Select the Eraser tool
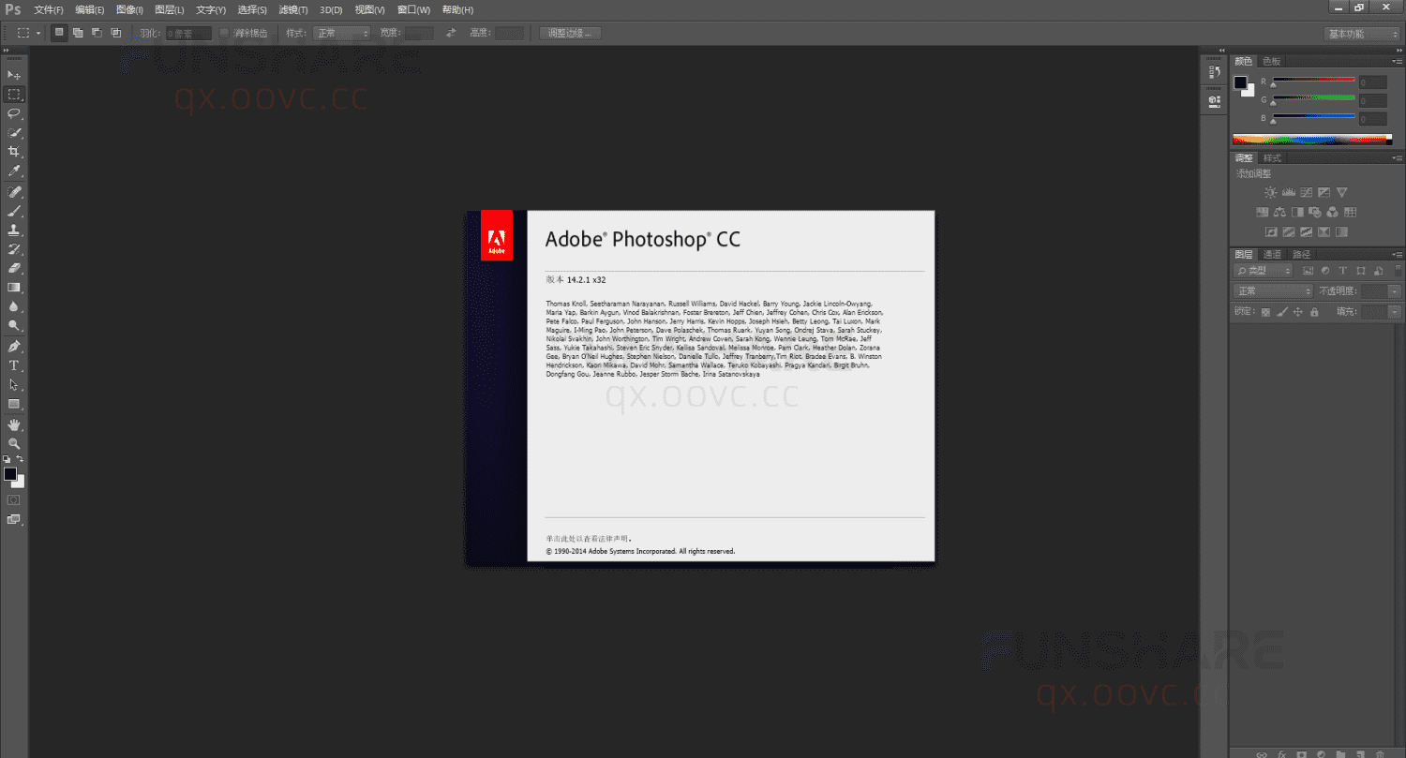Screen dimensions: 1406x758 (x=14, y=269)
